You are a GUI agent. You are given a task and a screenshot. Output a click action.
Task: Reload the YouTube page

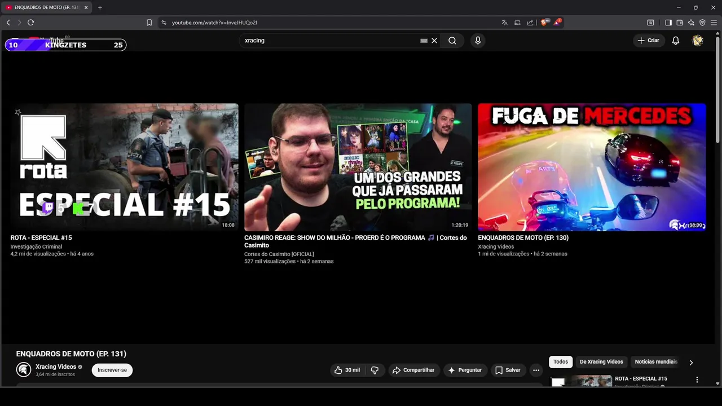tap(31, 23)
